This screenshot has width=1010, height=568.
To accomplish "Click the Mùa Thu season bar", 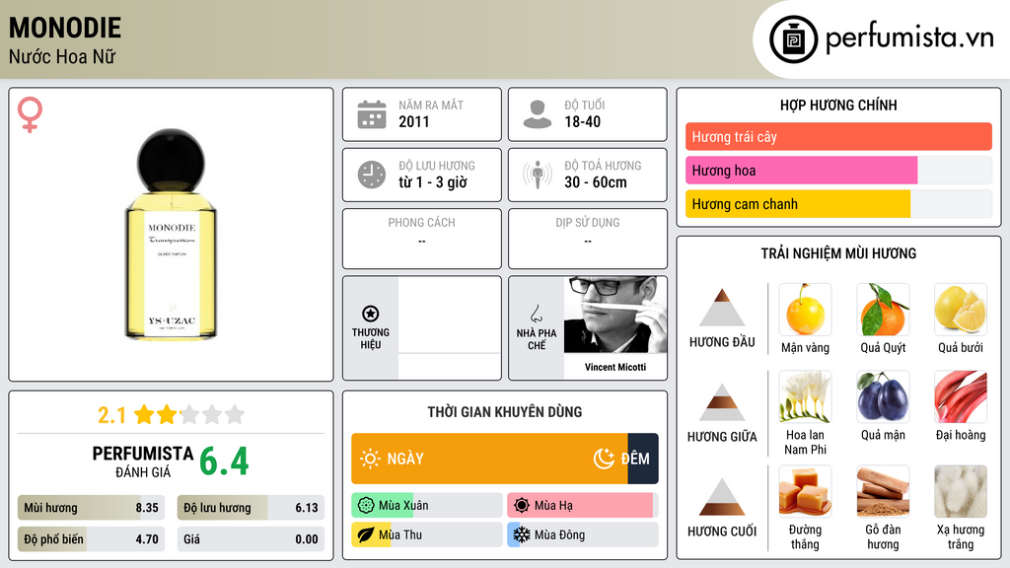I will pos(426,535).
